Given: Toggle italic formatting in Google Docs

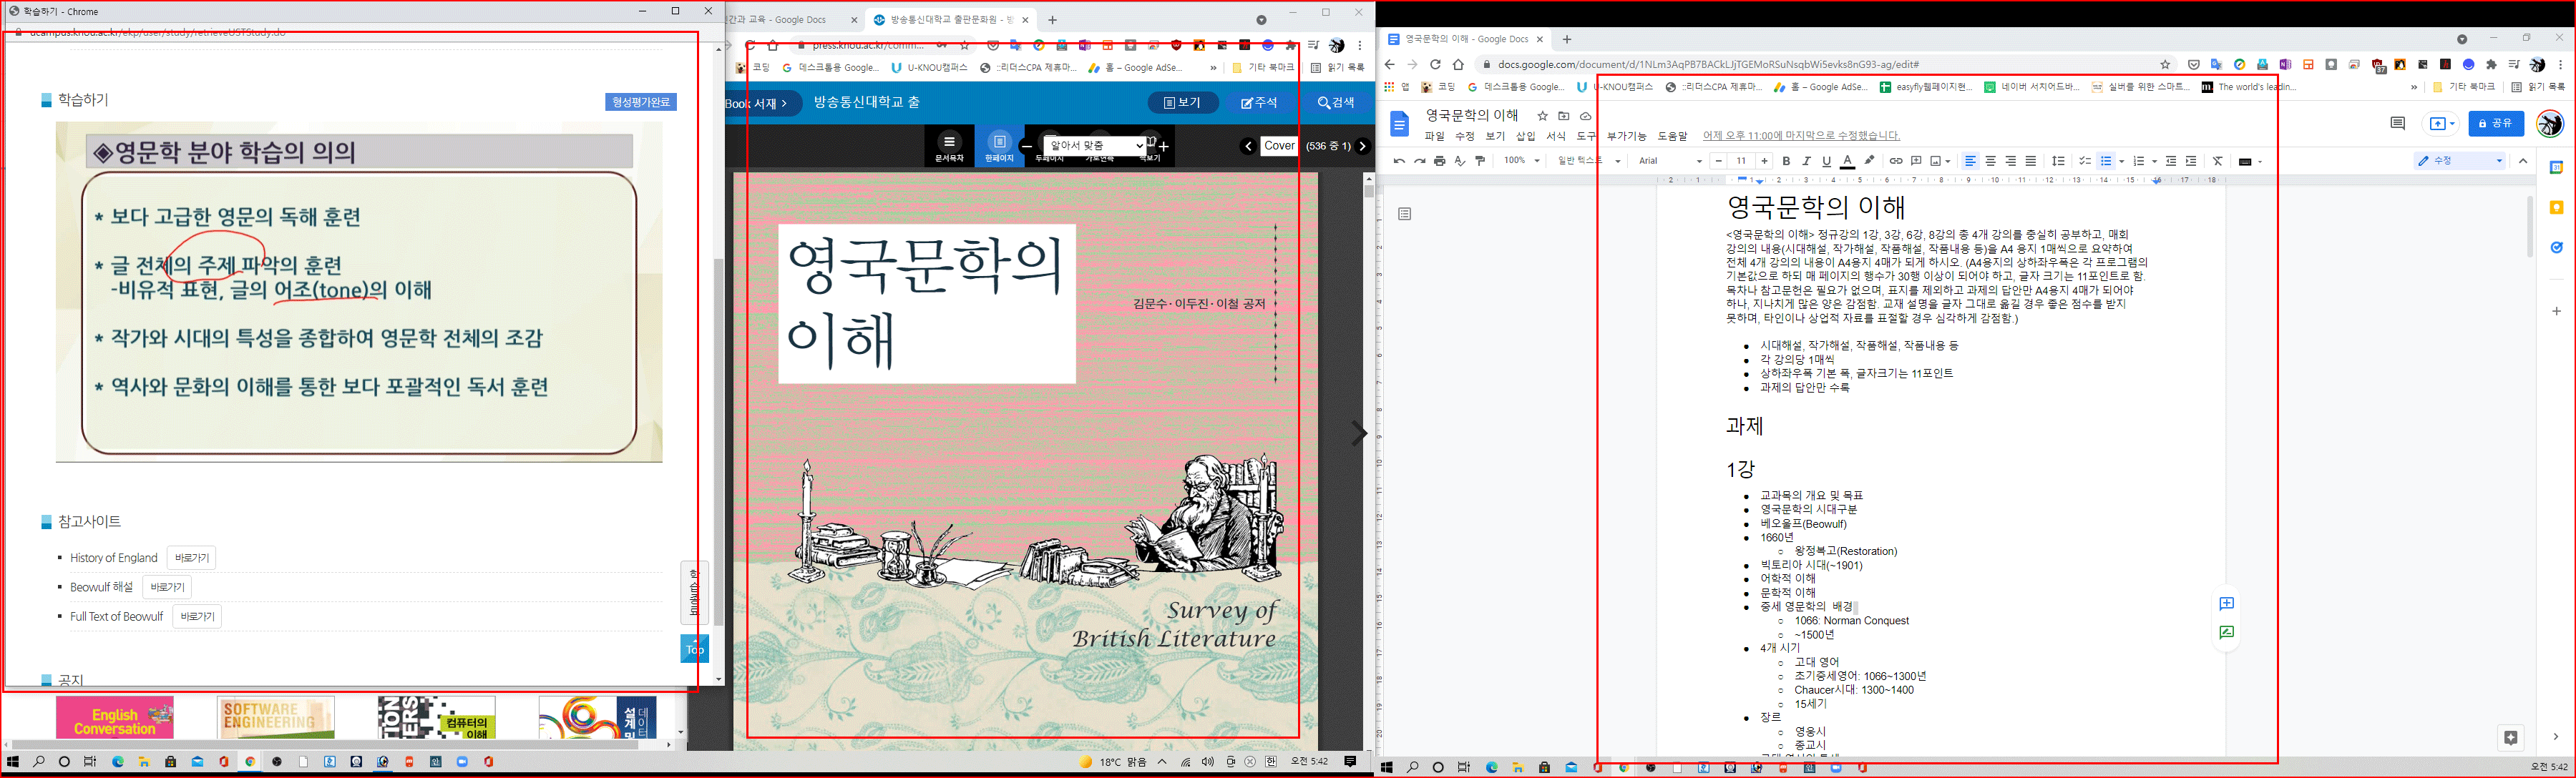Looking at the screenshot, I should point(1806,161).
